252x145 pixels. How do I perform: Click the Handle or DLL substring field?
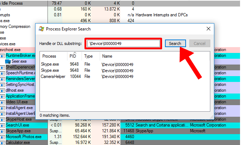click(123, 43)
